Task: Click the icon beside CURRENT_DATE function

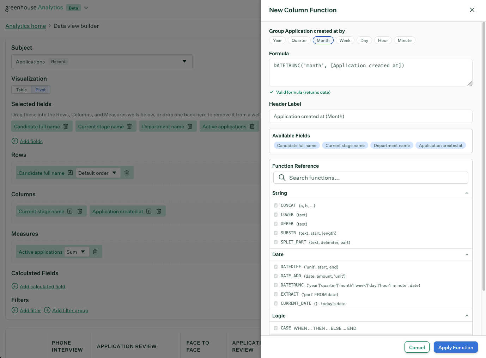Action: [276, 303]
